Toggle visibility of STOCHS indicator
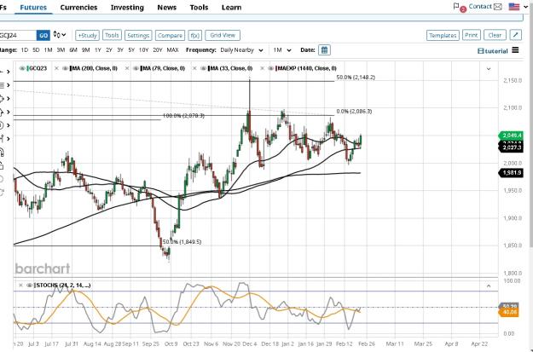Viewport: 533px width, 352px height. pos(29,285)
